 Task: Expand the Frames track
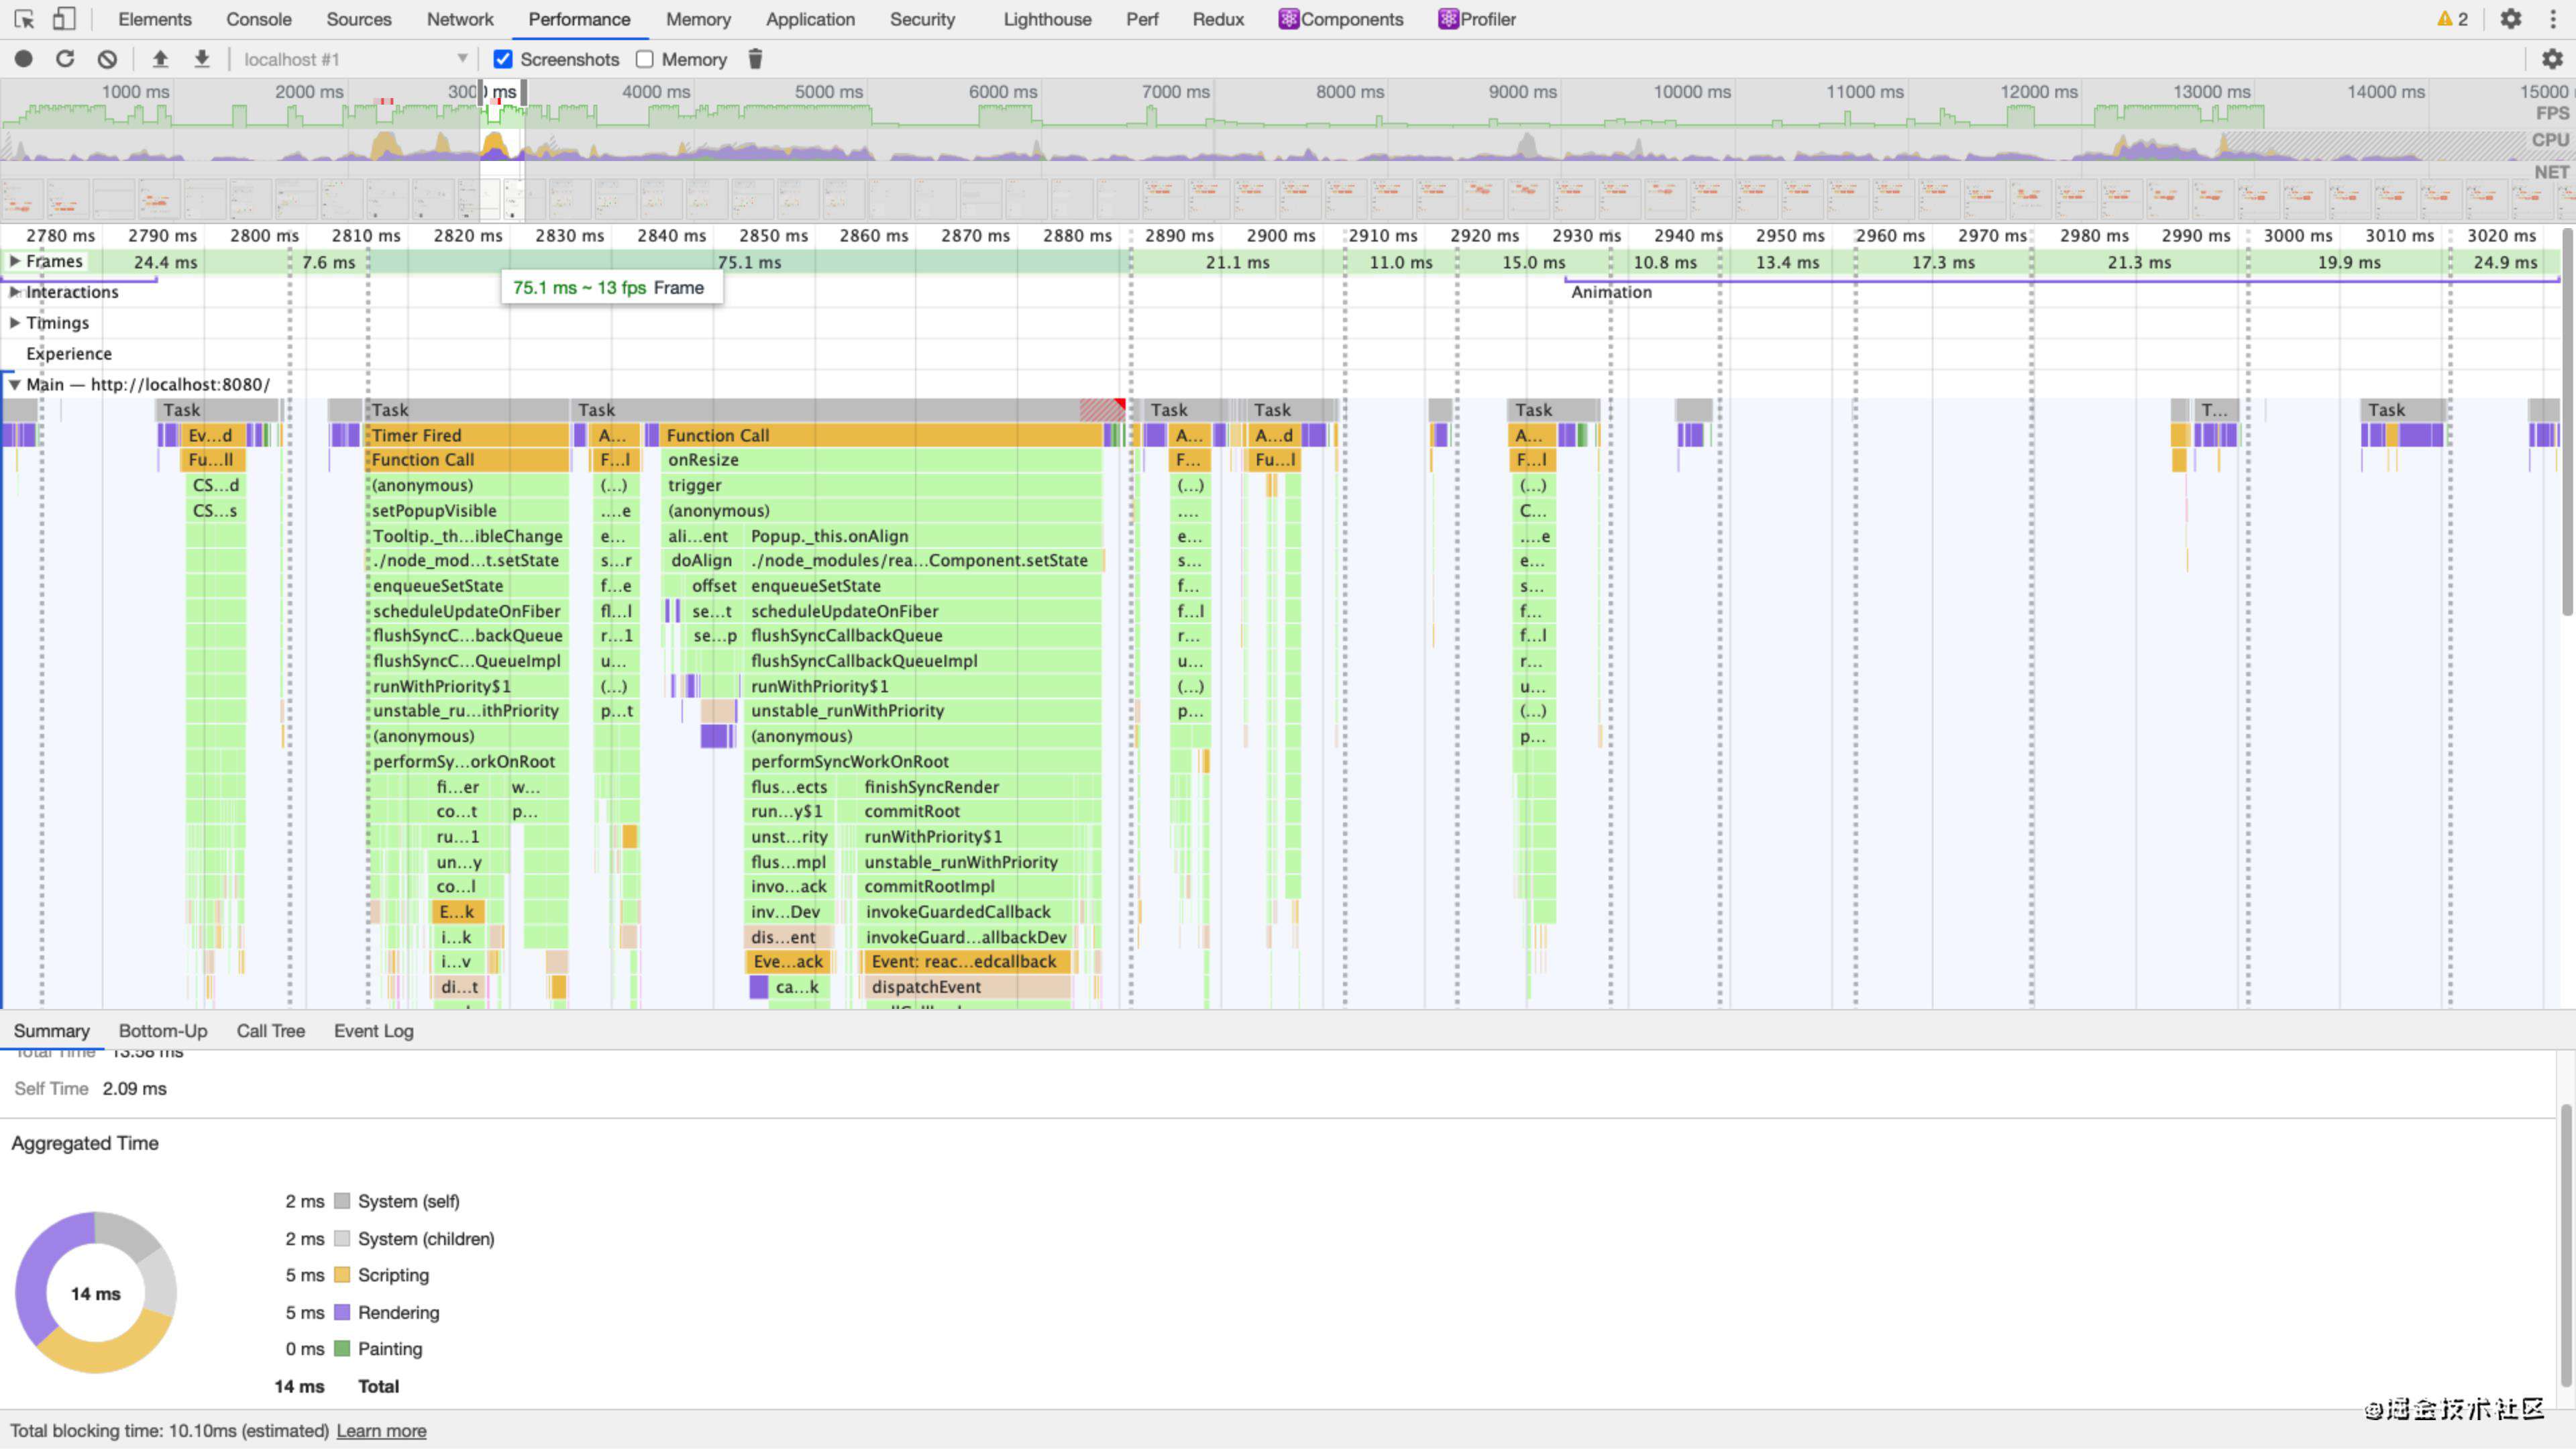[x=15, y=261]
